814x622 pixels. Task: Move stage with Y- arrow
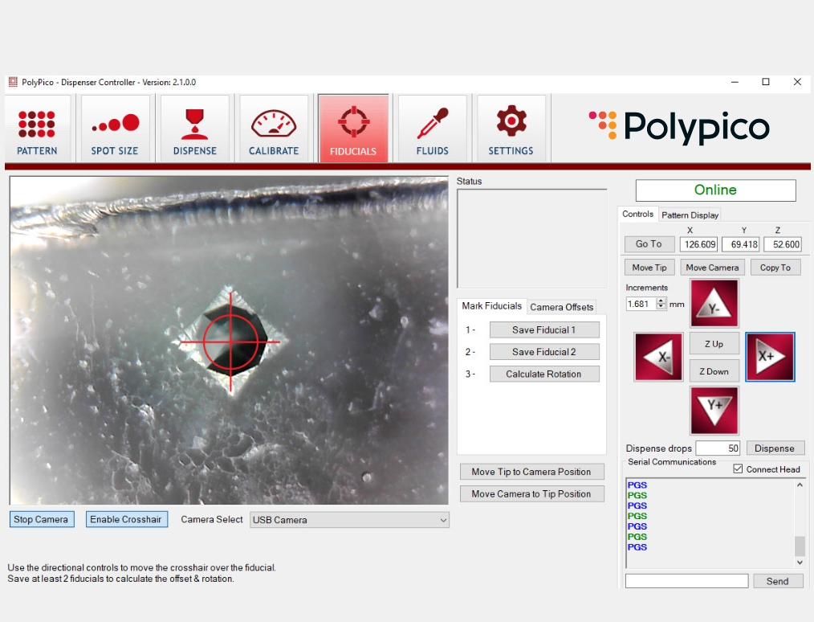[714, 304]
